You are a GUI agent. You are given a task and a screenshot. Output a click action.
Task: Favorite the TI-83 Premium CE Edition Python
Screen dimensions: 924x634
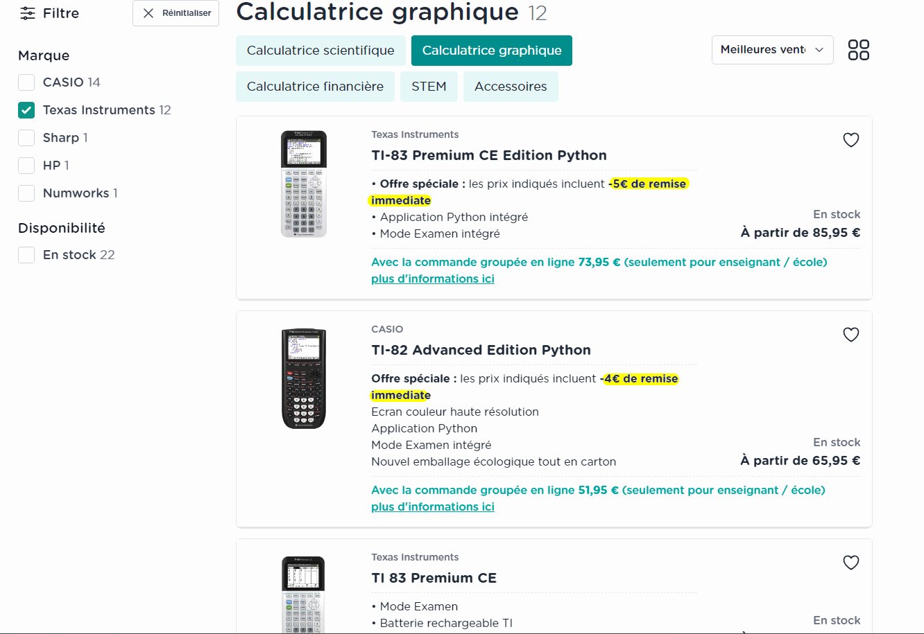tap(851, 140)
